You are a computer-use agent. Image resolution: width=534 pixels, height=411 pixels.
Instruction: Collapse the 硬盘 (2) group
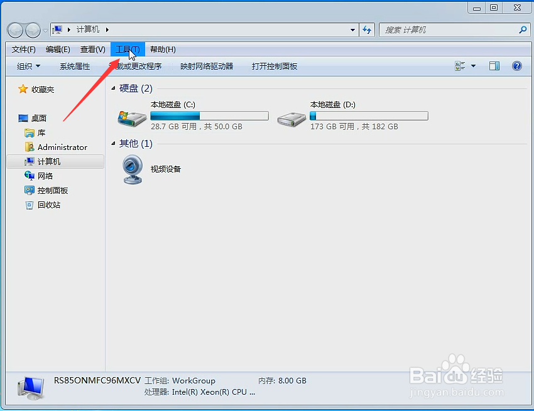click(113, 88)
